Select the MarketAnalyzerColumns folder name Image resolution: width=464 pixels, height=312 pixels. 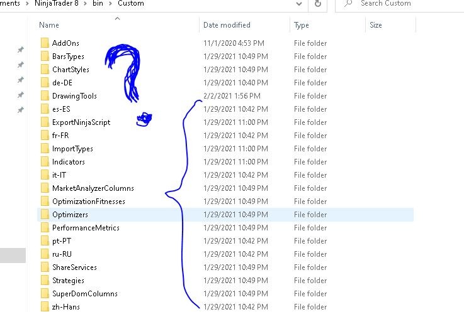93,188
